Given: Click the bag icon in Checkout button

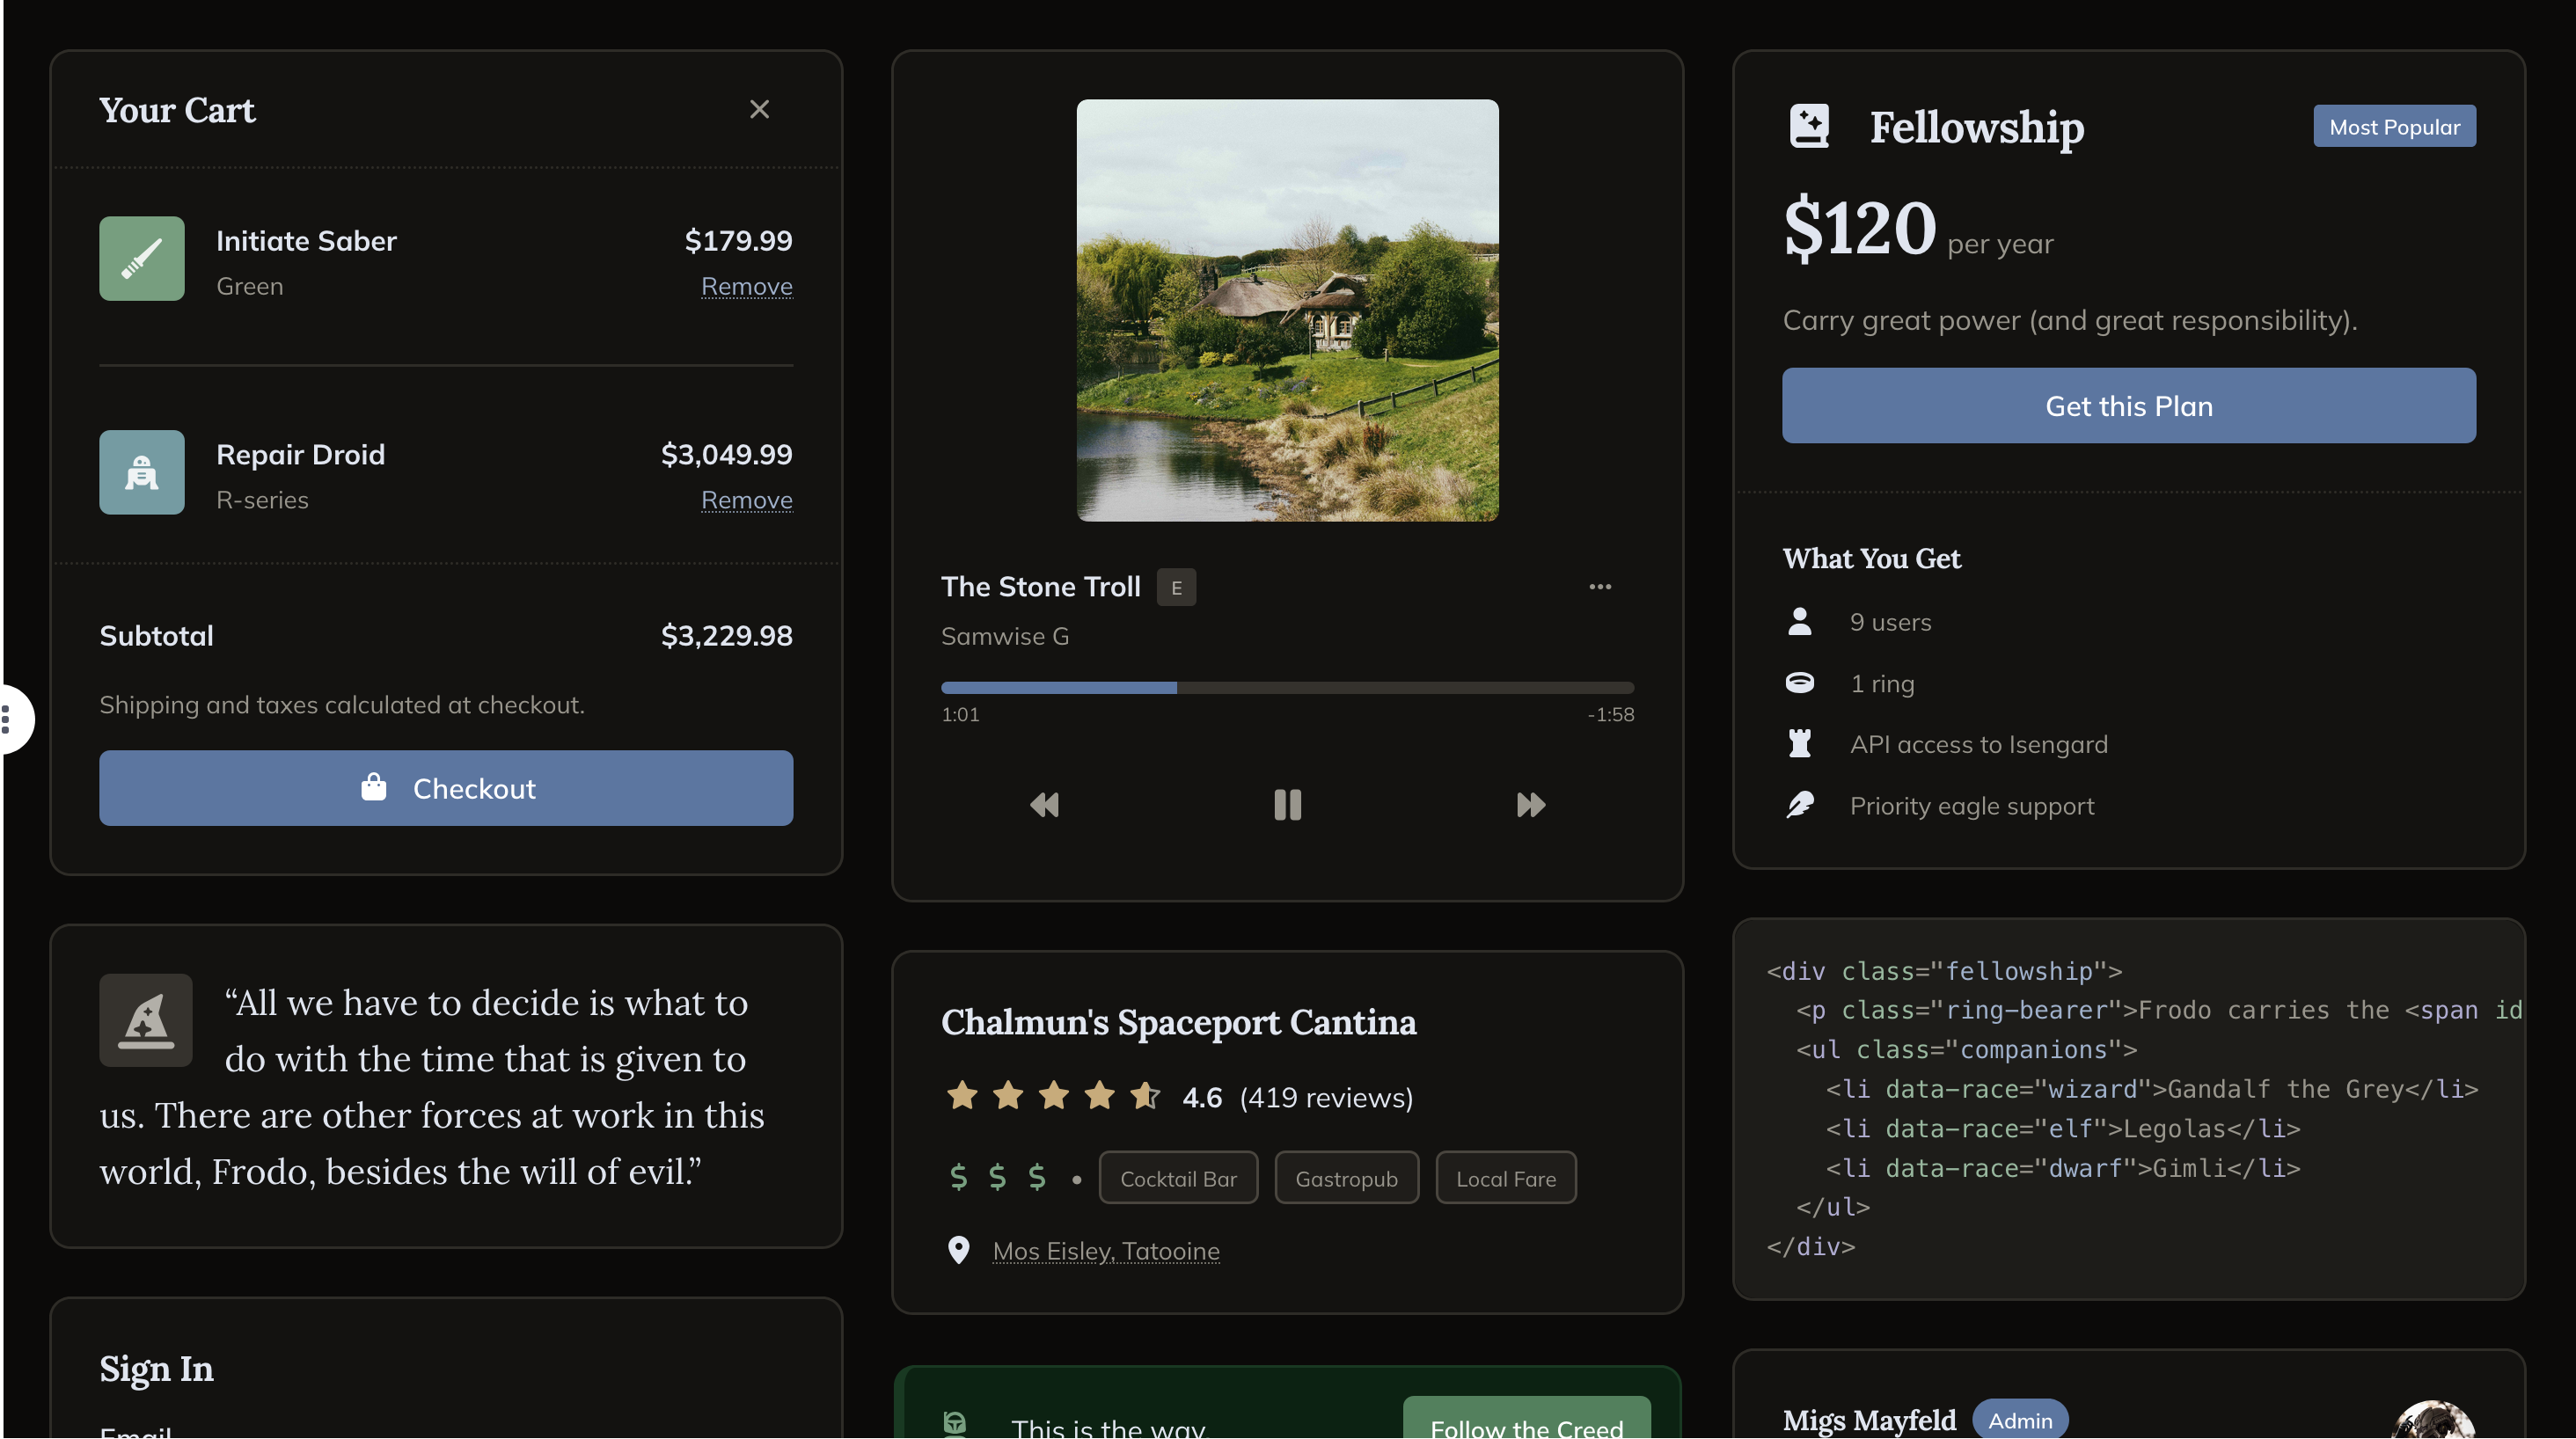Looking at the screenshot, I should pyautogui.click(x=373, y=787).
